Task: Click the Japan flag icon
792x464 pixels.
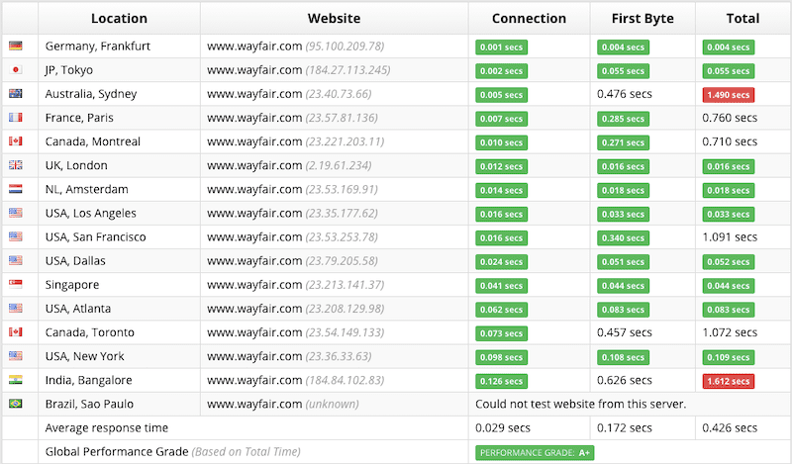Action: [x=16, y=69]
